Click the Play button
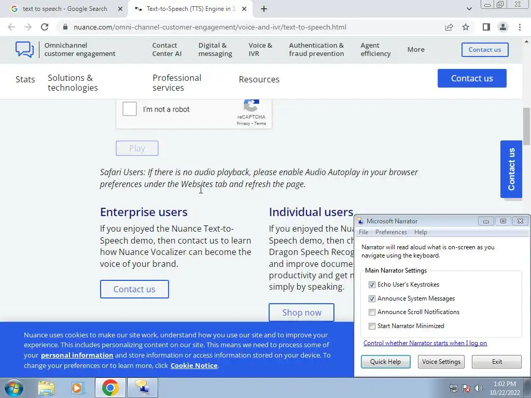Viewport: 531px width, 398px height. pyautogui.click(x=137, y=148)
